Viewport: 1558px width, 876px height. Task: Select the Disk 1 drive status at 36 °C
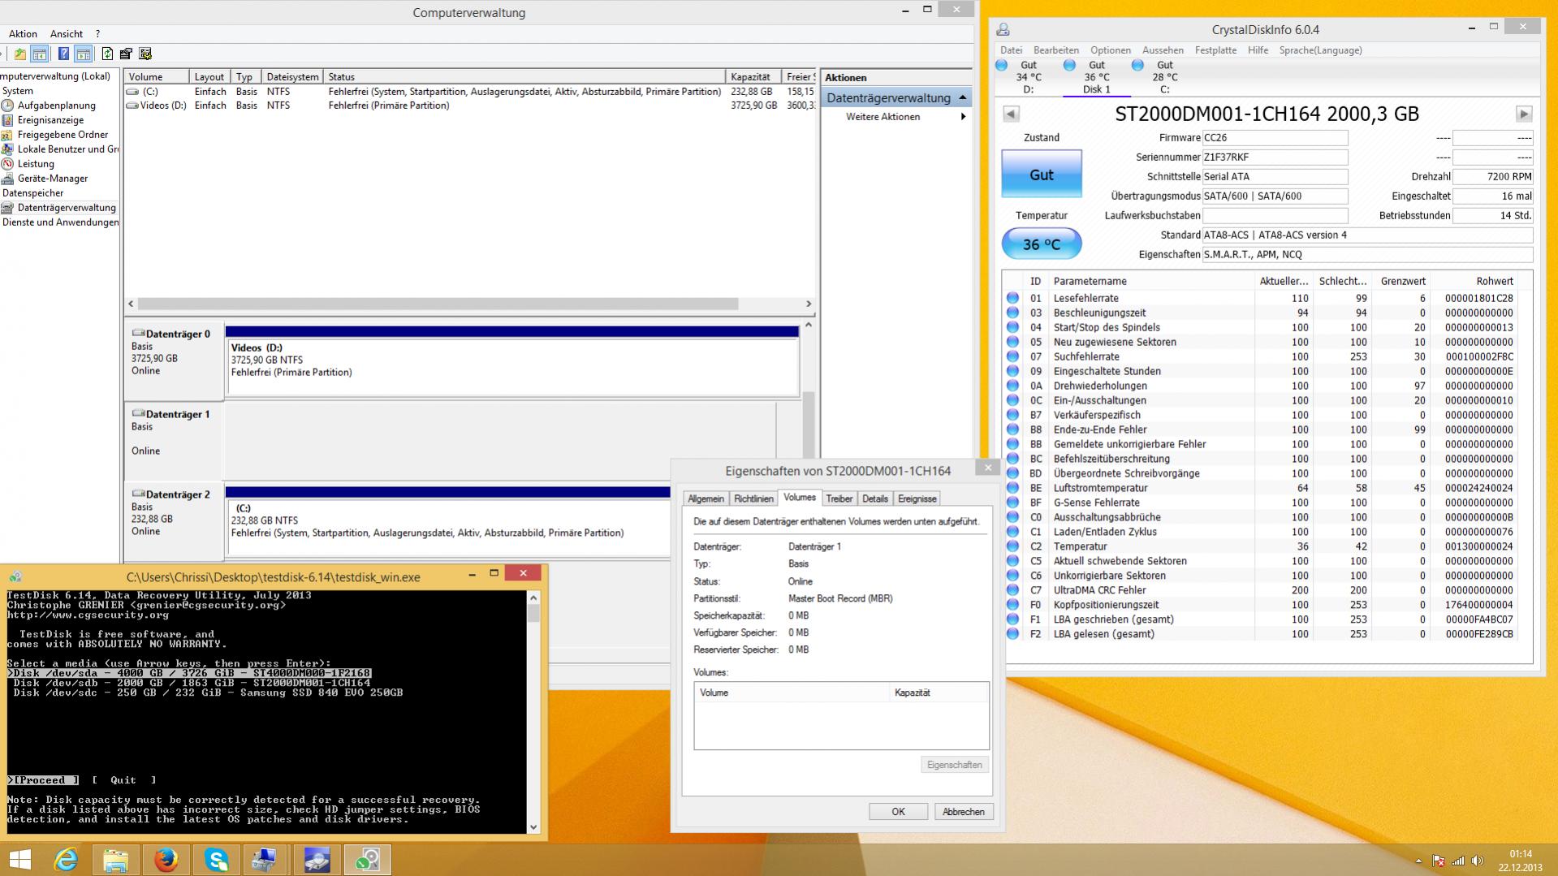(1096, 77)
